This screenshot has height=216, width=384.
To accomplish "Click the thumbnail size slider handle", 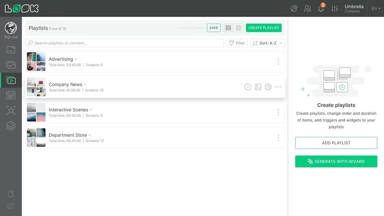I will point(193,28).
